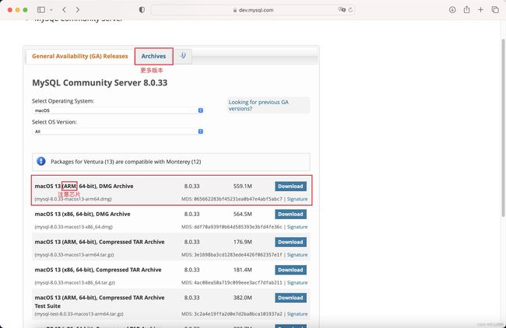Show the tab overview
The image size is (506, 328).
pyautogui.click(x=495, y=9)
